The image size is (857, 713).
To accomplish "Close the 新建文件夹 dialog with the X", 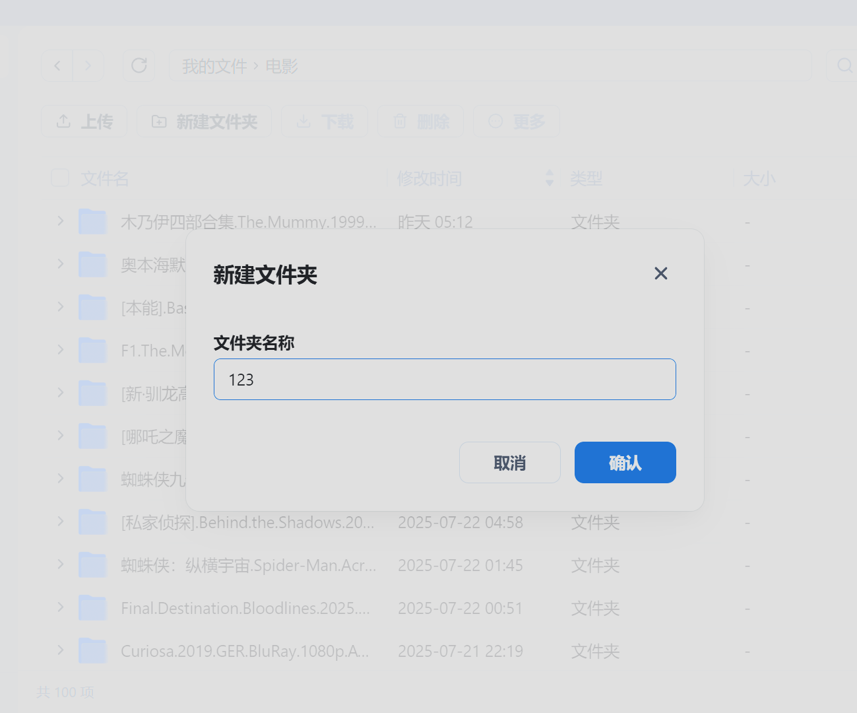I will 660,273.
